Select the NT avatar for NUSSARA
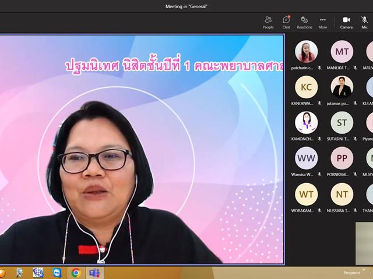This screenshot has height=279, width=373. click(x=342, y=194)
